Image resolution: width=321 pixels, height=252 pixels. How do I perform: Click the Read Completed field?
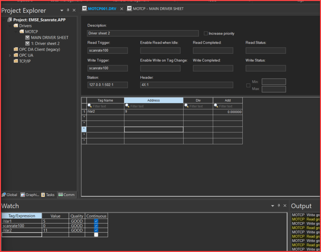click(x=213, y=50)
